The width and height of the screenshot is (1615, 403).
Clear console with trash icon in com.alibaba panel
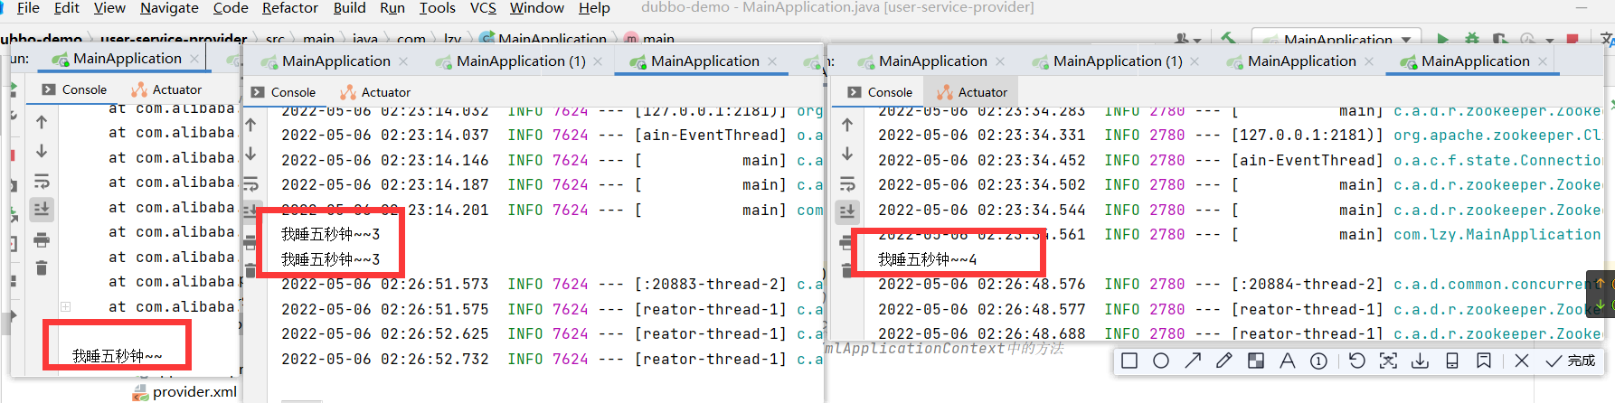42,268
